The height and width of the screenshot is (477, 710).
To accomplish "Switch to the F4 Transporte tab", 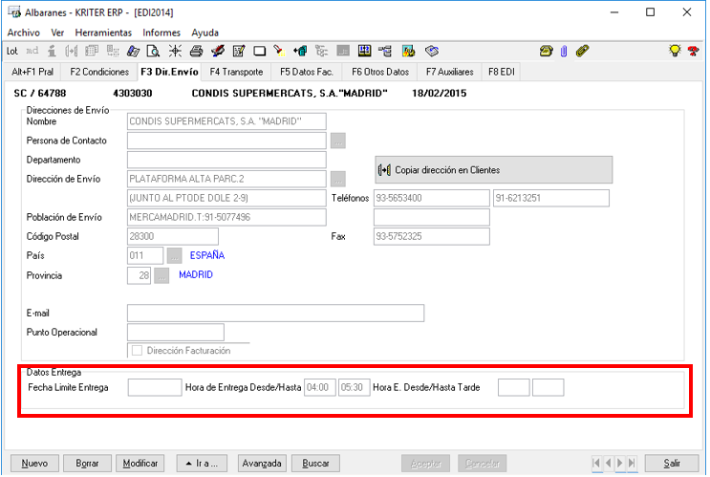I will [x=236, y=72].
